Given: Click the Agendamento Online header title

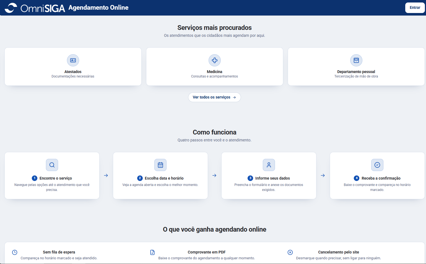Looking at the screenshot, I should pos(98,7).
